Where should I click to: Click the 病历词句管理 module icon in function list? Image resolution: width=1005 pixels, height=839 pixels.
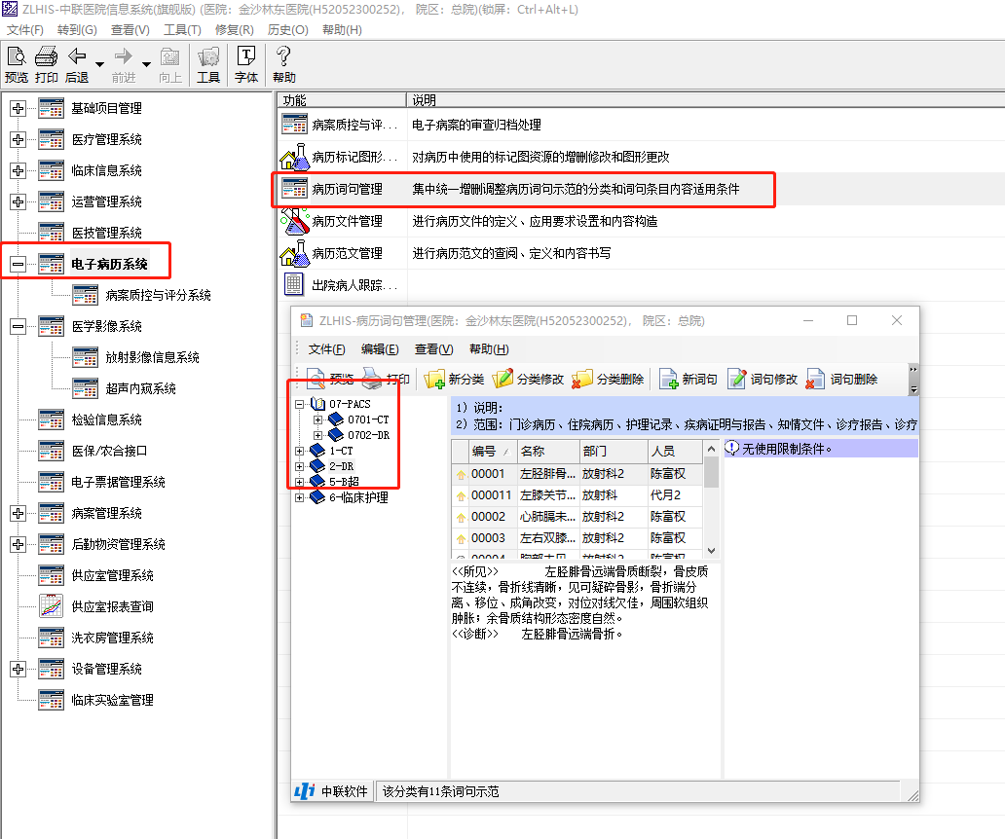[x=295, y=188]
